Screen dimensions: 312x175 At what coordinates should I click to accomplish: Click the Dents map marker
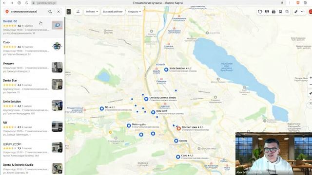(x=129, y=125)
